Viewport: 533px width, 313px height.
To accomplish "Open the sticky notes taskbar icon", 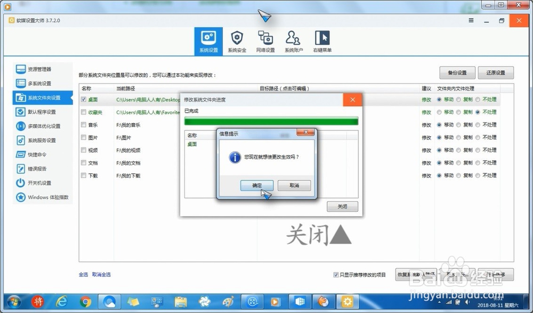I will pos(133,302).
